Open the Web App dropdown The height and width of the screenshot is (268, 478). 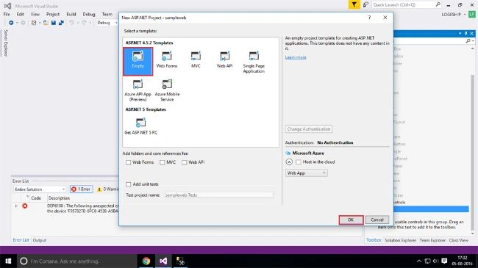[x=307, y=173]
